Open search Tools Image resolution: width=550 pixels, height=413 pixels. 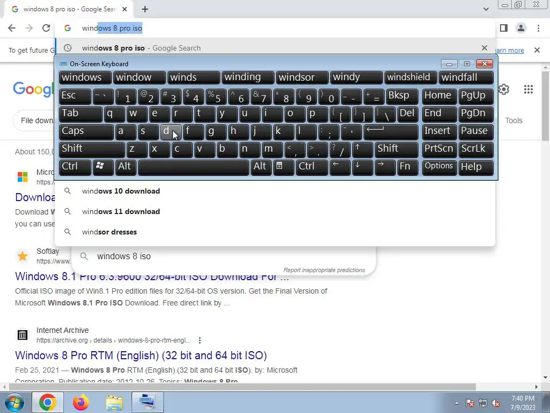[513, 120]
